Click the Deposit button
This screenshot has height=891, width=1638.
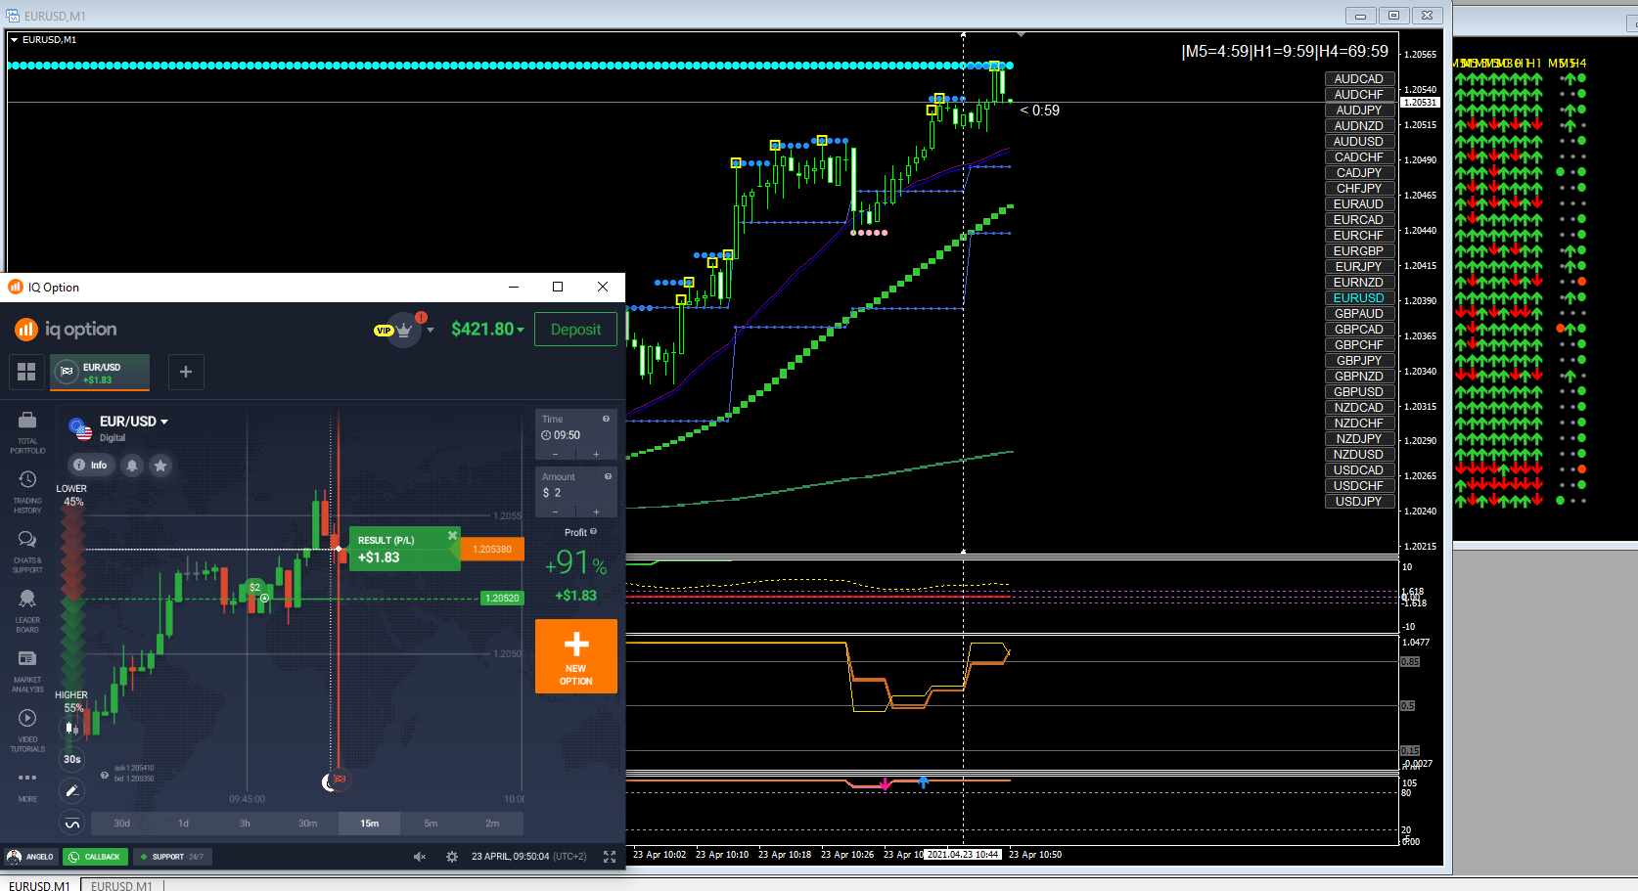coord(575,330)
